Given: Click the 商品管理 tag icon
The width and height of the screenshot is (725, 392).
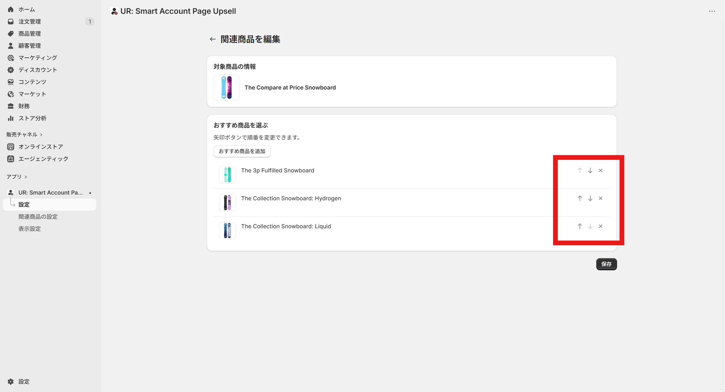Looking at the screenshot, I should [11, 34].
